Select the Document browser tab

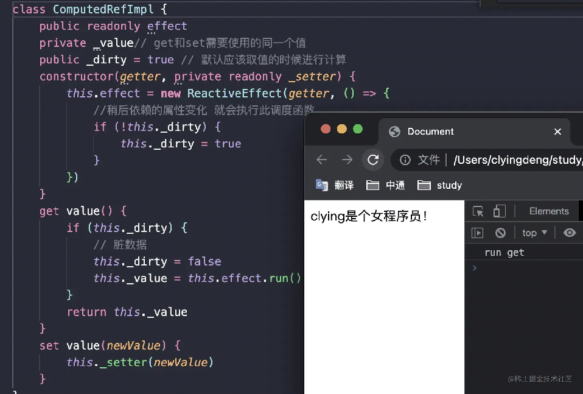click(x=430, y=132)
